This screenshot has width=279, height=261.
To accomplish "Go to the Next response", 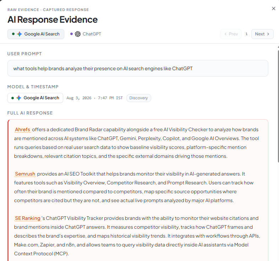I will [x=262, y=34].
